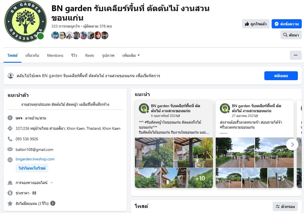The width and height of the screenshot is (304, 213).
Task: Click the next arrow in featured posts carousel
Action: 292,145
